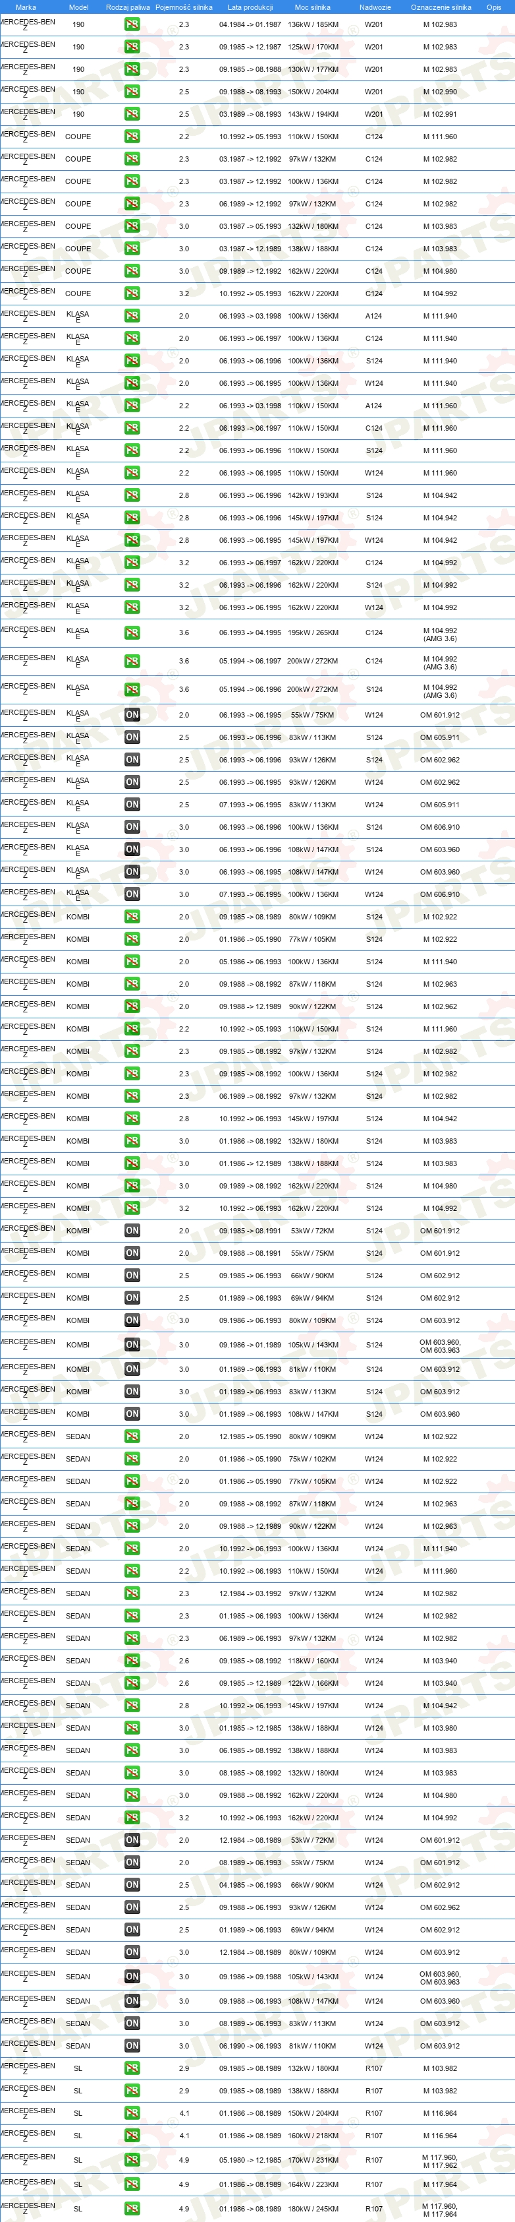Viewport: 515px width, 2222px height.
Task: Click the '04.1984 -> 01.1987' production date cell
Action: tap(250, 24)
